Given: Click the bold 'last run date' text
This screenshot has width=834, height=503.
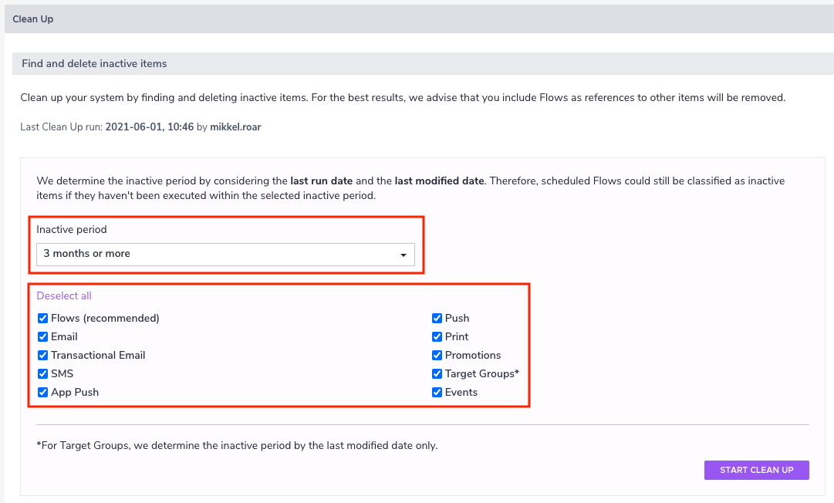Looking at the screenshot, I should (x=322, y=181).
